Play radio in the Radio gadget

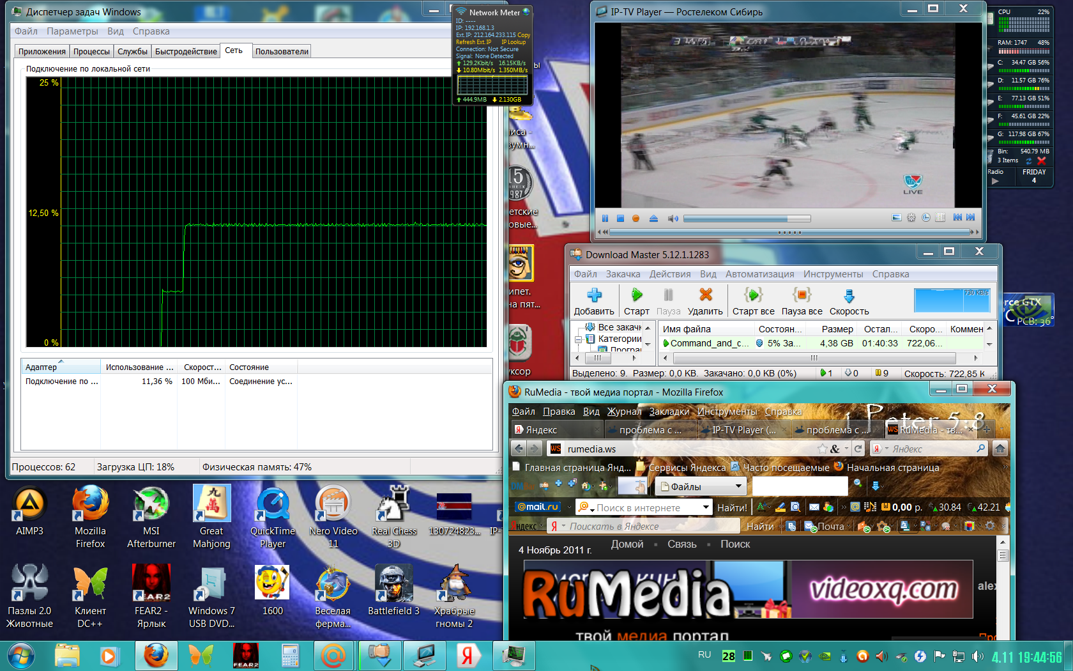[x=994, y=181]
